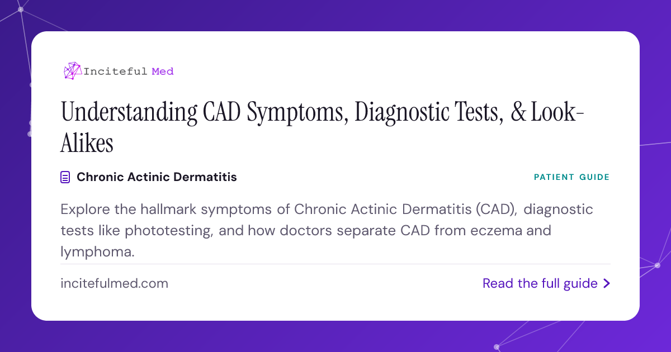Visit the incitefulmed.com link
This screenshot has height=352, width=671.
coord(114,283)
